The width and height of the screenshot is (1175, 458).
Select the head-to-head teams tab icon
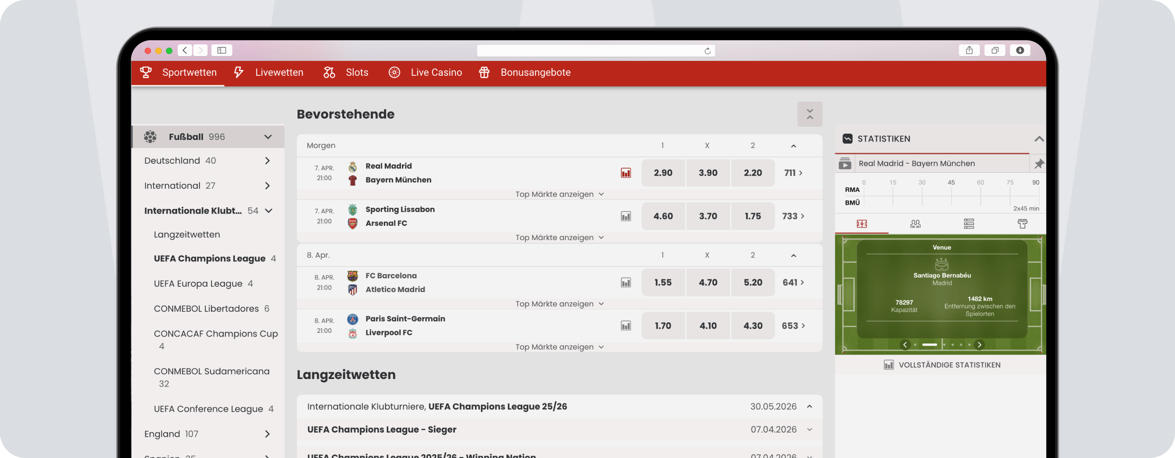coord(915,224)
